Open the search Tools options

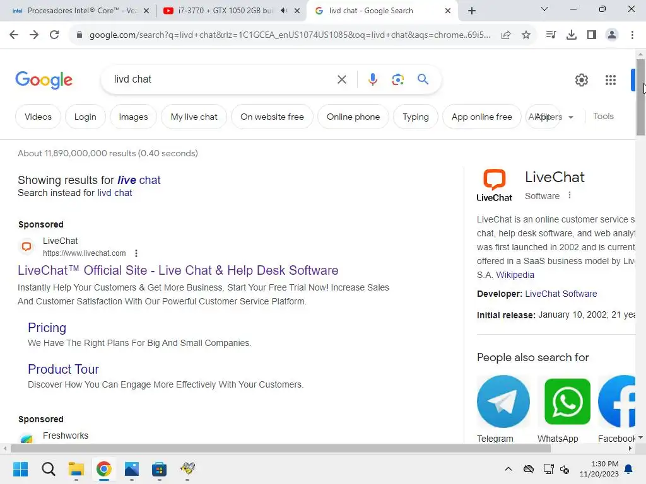tap(603, 117)
